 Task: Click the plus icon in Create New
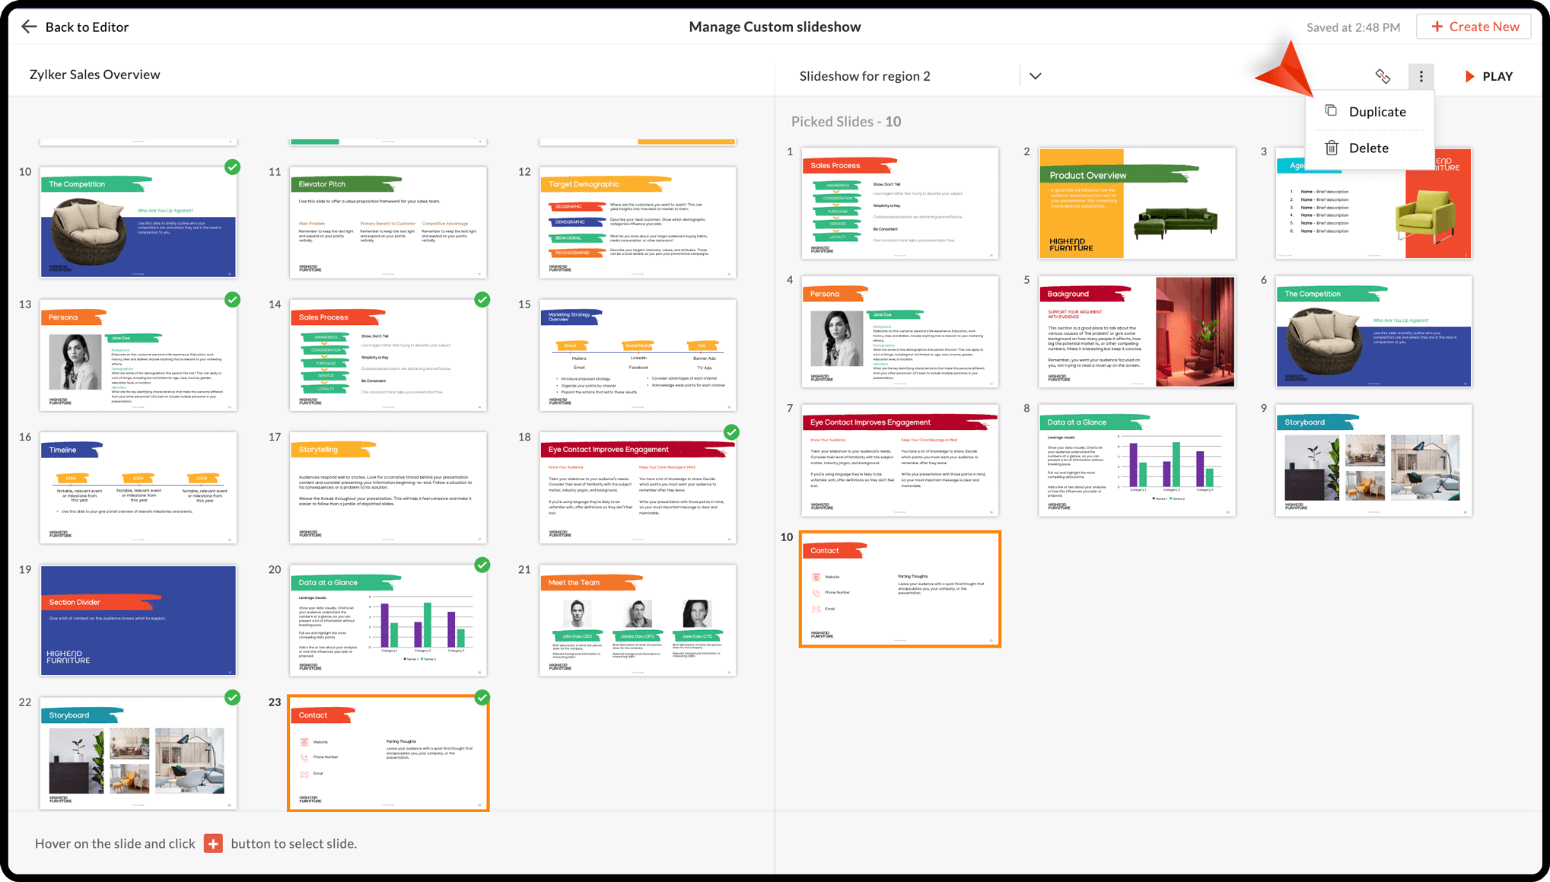pos(1437,27)
